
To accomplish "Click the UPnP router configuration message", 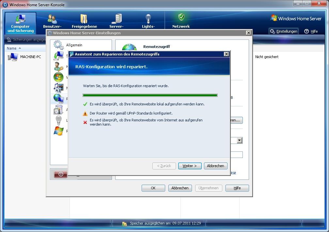I will [x=131, y=113].
